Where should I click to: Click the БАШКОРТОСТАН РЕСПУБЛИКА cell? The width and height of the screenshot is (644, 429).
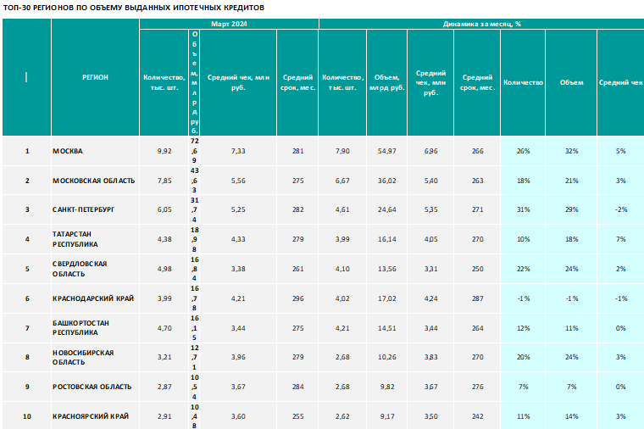point(95,328)
